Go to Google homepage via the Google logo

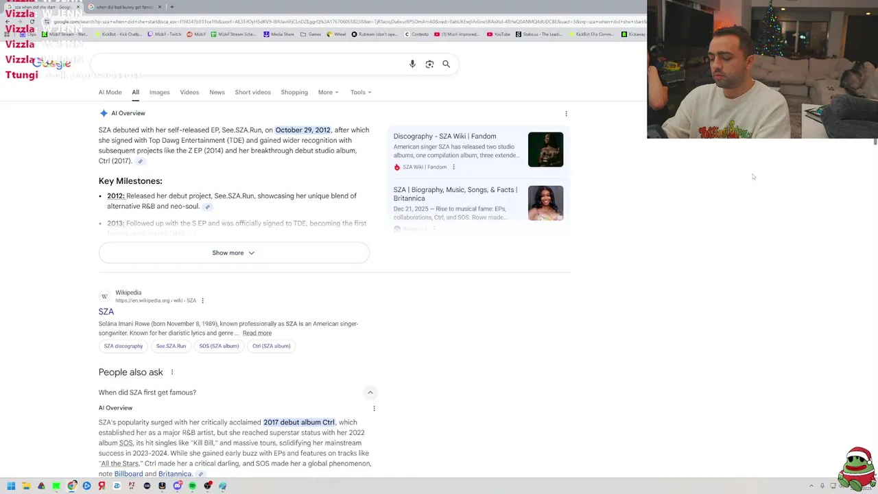point(51,63)
